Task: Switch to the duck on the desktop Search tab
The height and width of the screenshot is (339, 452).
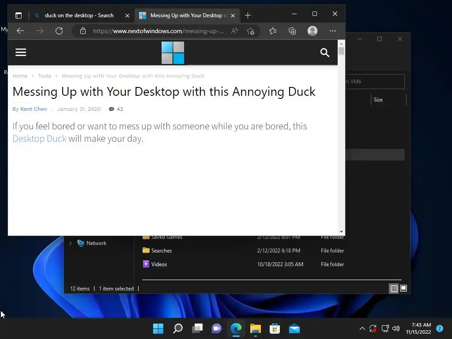Action: pyautogui.click(x=79, y=15)
